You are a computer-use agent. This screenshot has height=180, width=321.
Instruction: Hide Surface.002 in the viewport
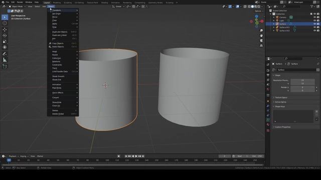click(314, 30)
